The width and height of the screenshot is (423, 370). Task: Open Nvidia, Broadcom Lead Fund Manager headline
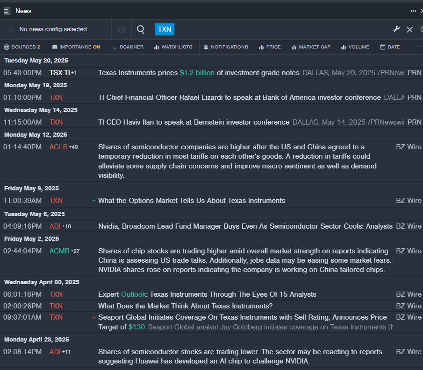coord(245,226)
